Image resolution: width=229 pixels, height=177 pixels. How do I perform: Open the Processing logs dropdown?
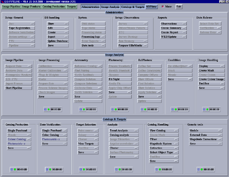93,37
